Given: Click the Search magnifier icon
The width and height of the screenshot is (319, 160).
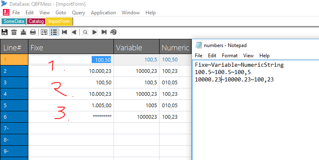Looking at the screenshot, I should [85, 32].
